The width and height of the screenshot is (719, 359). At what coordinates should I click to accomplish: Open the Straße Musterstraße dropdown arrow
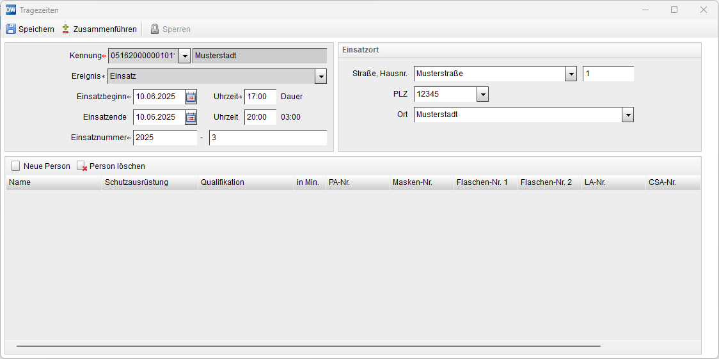click(x=571, y=74)
